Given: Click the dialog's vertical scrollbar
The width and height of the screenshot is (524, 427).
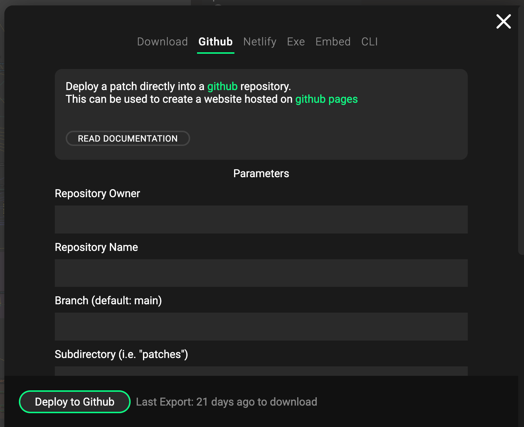Looking at the screenshot, I should 521,131.
